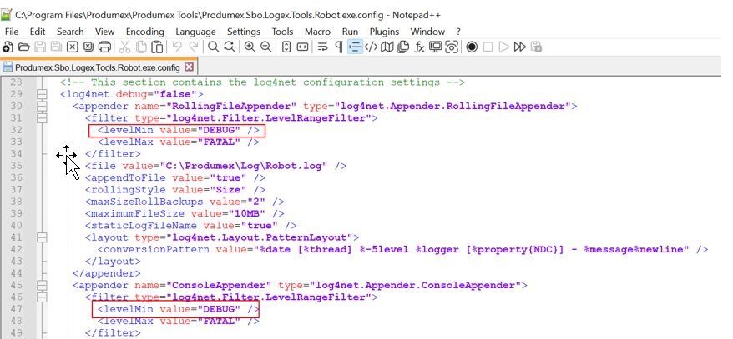Click the maximumFileSize "10MB" value
This screenshot has width=733, height=339.
(247, 213)
